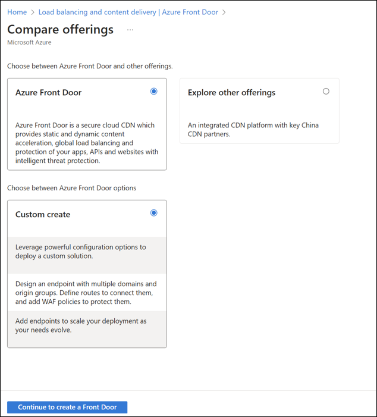Click the Choose between Azure Front Door options label
This screenshot has width=377, height=417.
[x=72, y=188]
